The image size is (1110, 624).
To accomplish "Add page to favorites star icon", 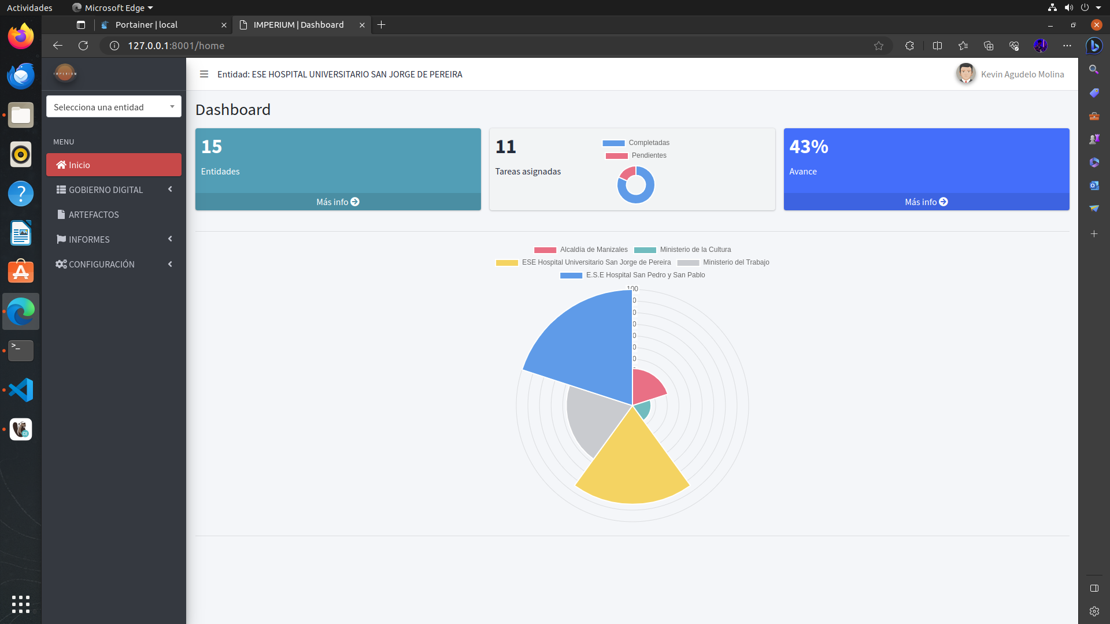I will (x=879, y=46).
